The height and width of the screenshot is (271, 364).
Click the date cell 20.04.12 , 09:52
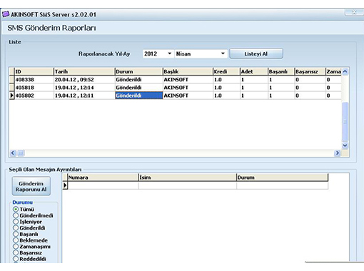click(x=84, y=80)
